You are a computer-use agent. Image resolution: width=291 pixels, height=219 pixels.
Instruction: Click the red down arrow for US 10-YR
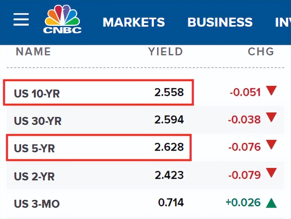coord(271,90)
